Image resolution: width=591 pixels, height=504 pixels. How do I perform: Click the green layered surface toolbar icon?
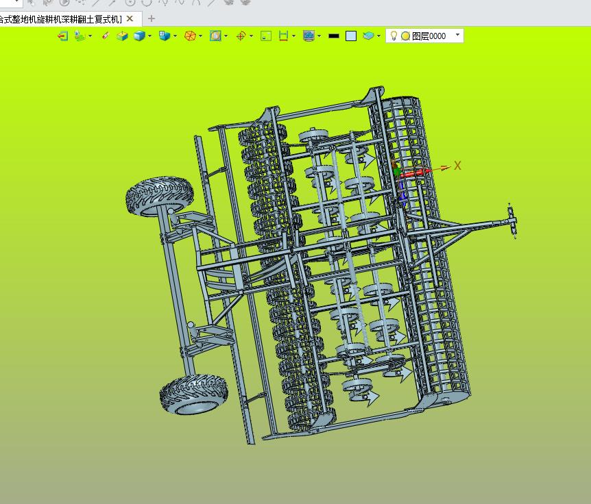click(80, 36)
